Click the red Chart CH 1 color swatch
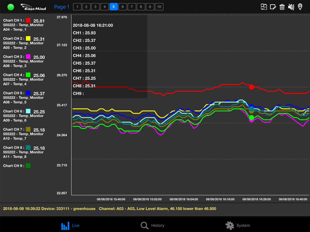 coord(28,20)
